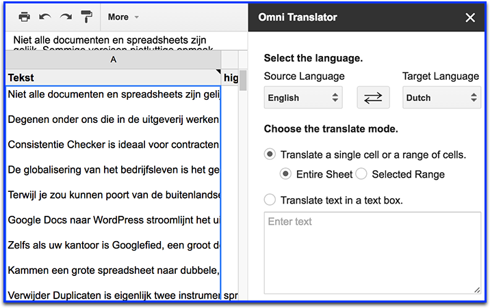Click the Enter text box
The image size is (490, 308).
tap(372, 253)
